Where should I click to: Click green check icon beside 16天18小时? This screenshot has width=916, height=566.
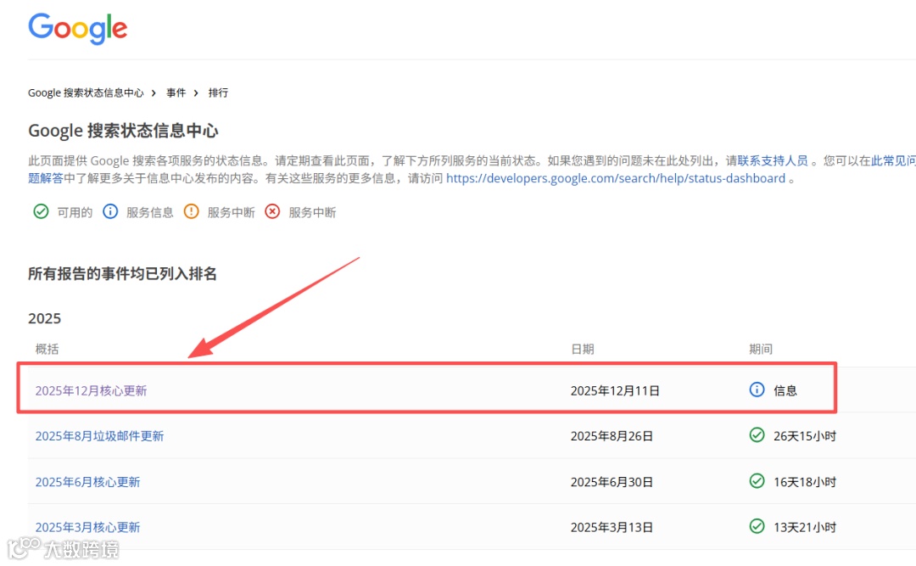pyautogui.click(x=757, y=480)
